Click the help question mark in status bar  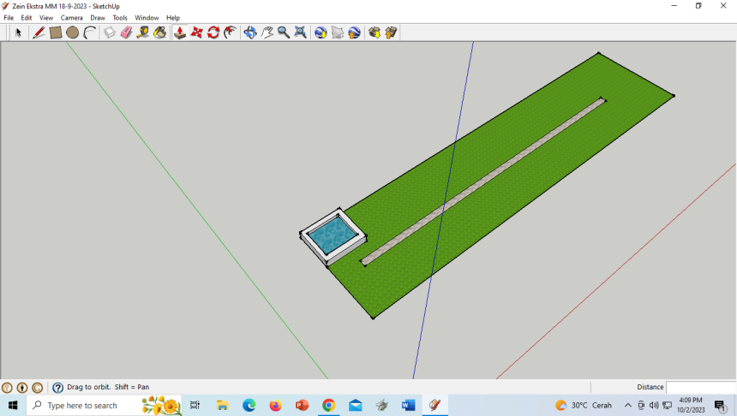pos(58,388)
